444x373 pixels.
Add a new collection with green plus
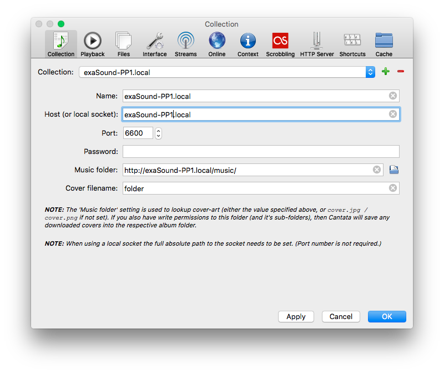(x=386, y=71)
